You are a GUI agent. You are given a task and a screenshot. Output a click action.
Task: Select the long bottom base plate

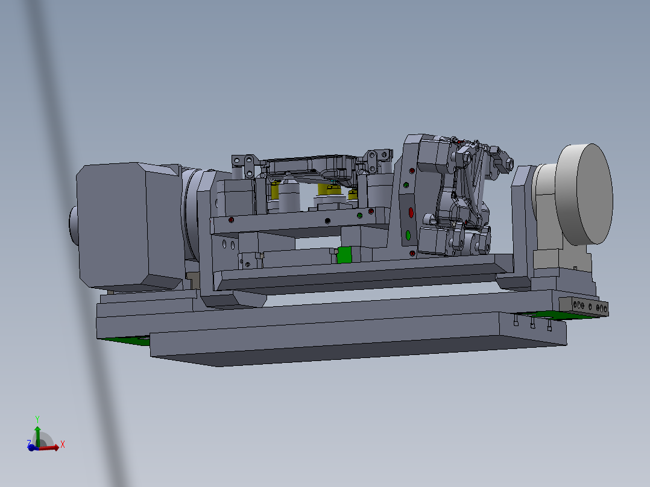pyautogui.click(x=358, y=339)
